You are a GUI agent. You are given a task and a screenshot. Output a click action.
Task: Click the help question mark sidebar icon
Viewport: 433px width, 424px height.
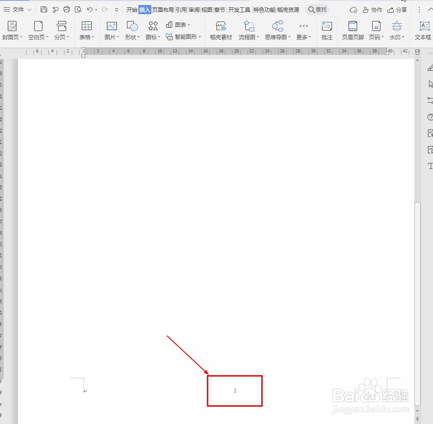pyautogui.click(x=430, y=117)
